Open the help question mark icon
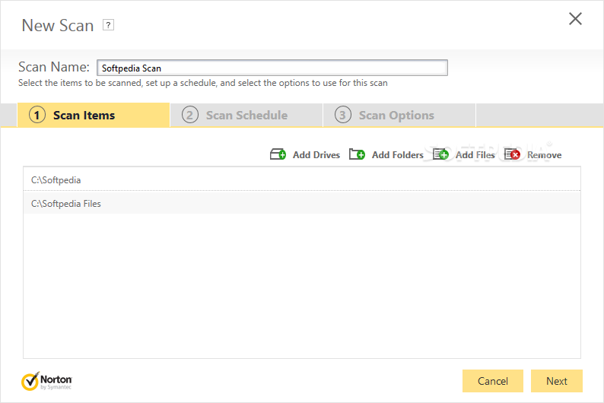 click(x=108, y=25)
